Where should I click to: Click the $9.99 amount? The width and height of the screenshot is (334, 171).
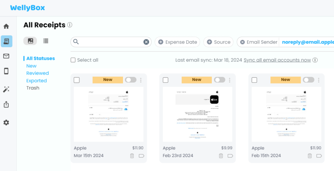227,148
